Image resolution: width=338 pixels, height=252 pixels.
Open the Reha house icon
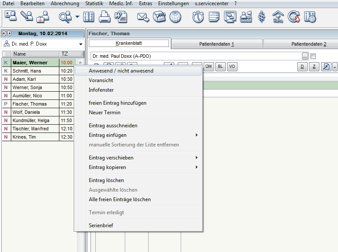click(x=278, y=17)
